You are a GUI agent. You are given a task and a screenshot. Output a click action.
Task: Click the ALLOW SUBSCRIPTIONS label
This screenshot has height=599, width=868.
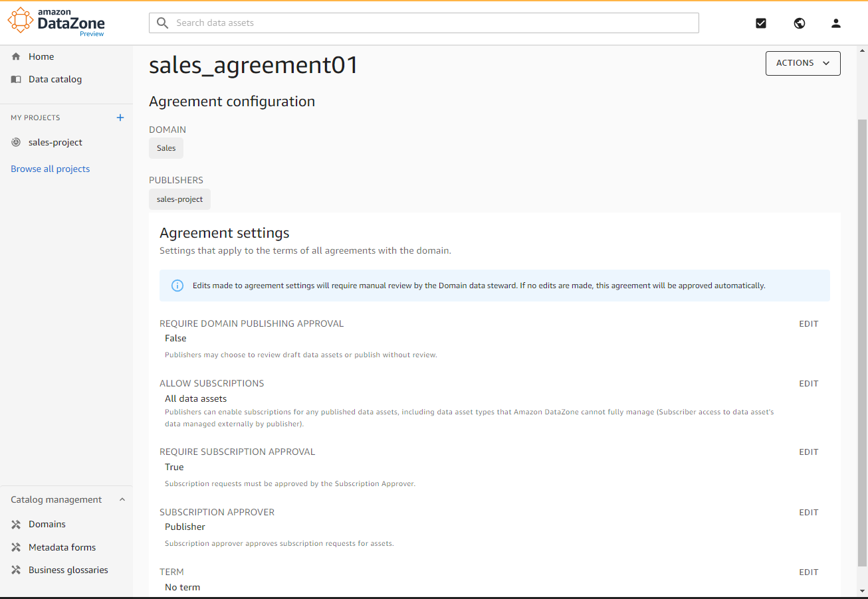tap(212, 384)
